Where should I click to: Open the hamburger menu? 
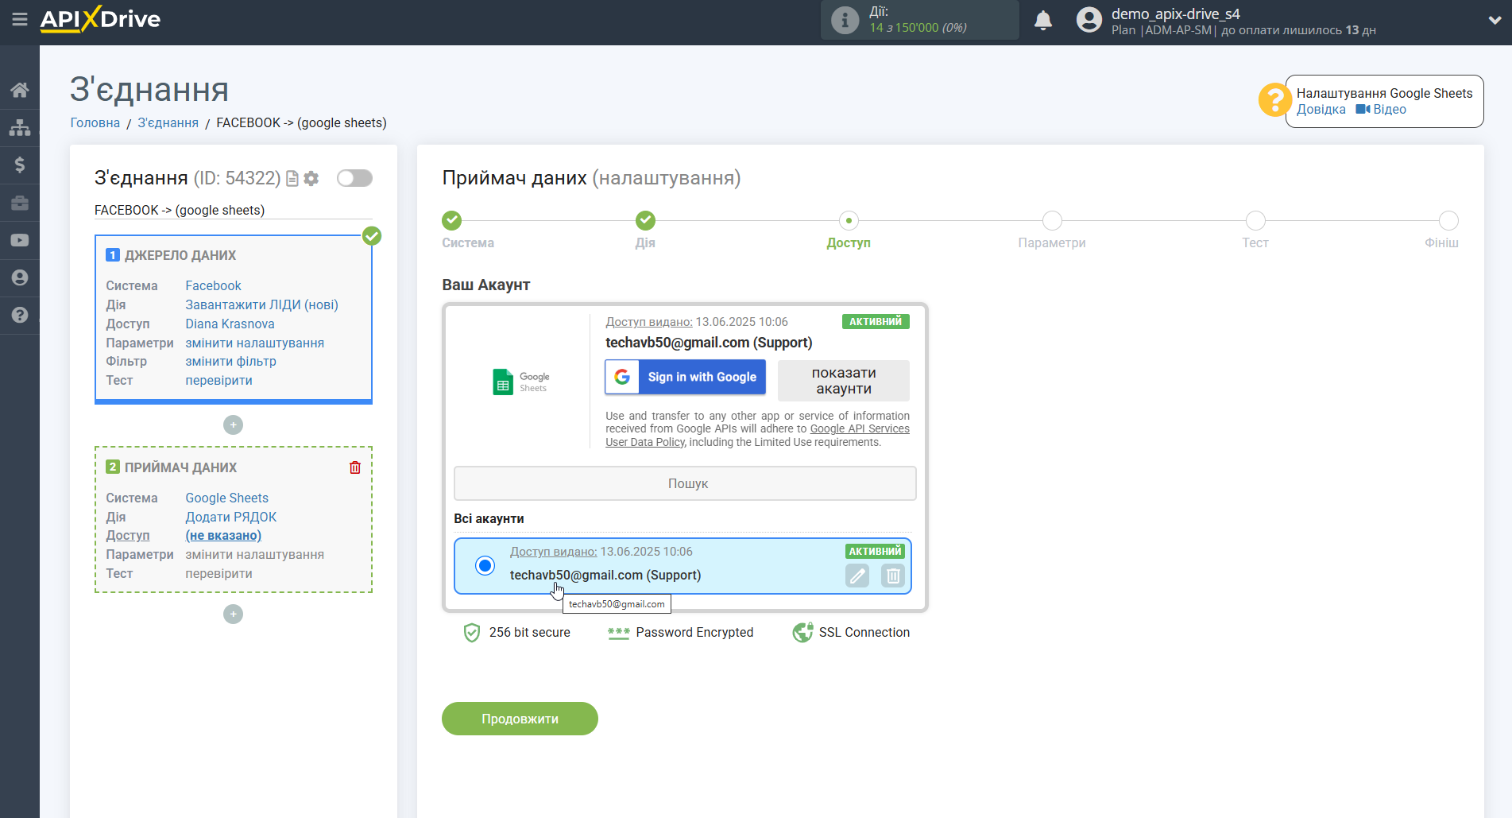pyautogui.click(x=20, y=19)
